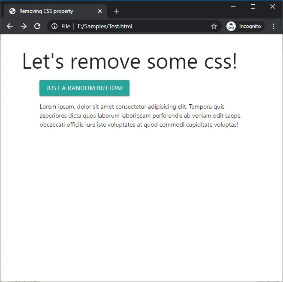Image resolution: width=283 pixels, height=282 pixels.
Task: Open a new tab with the plus button
Action: 116,11
